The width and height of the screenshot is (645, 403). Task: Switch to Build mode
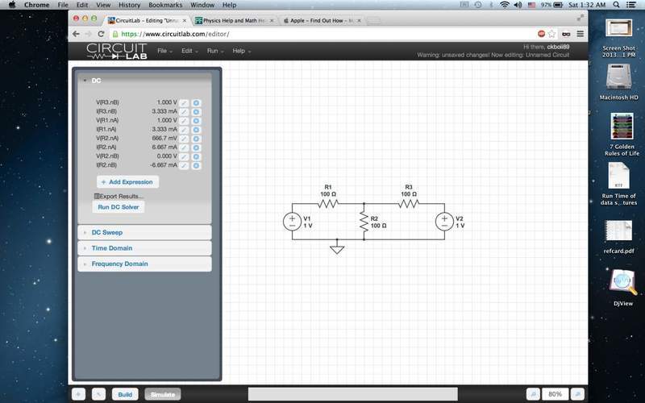click(x=125, y=394)
